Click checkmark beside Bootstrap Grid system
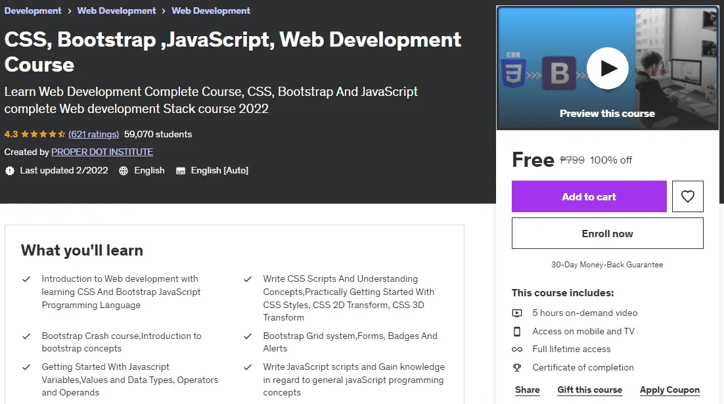 [x=248, y=336]
